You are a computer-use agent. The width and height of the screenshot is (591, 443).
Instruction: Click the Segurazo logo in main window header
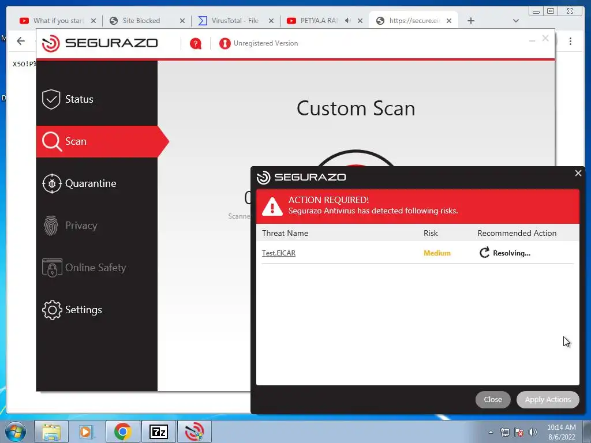[100, 43]
